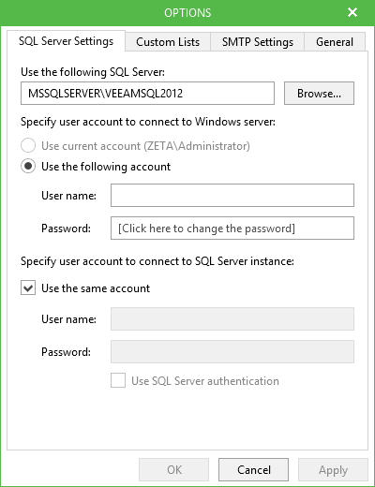Switch to the Custom Lists tab

click(168, 42)
